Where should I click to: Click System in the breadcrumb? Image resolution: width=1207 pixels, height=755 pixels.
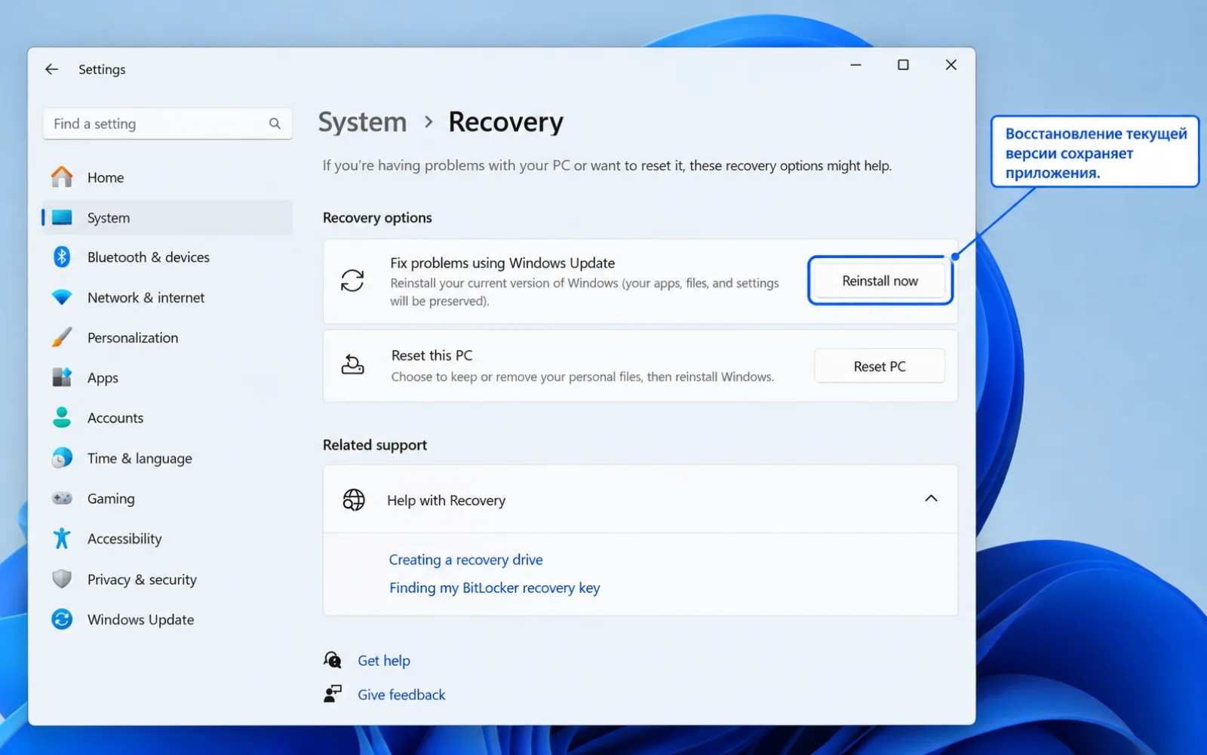(362, 122)
